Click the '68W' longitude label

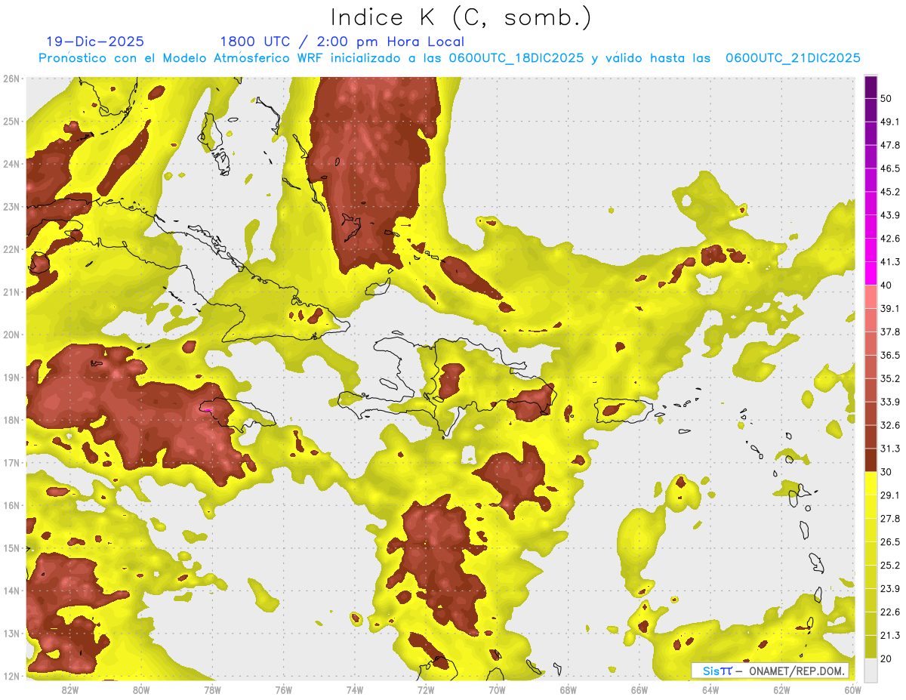(x=568, y=690)
